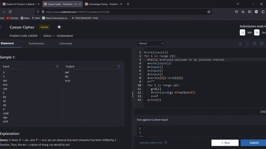Click sample output value 'def'
This screenshot has height=149, width=266.
67,72
